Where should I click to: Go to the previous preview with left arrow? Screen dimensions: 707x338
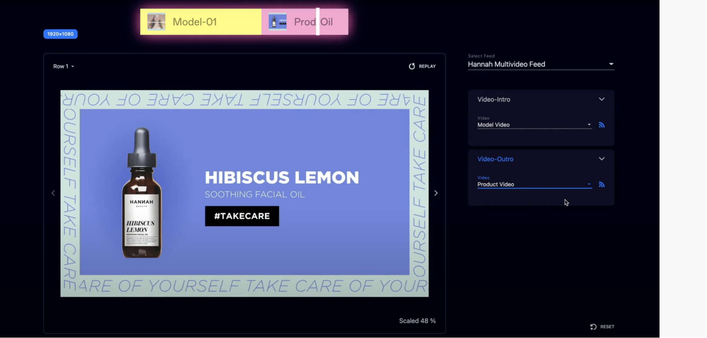click(x=53, y=193)
